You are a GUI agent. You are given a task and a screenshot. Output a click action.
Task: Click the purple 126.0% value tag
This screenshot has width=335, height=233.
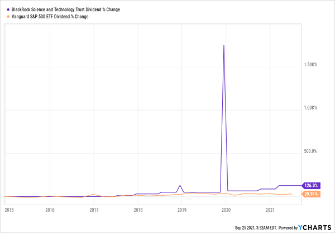[x=311, y=186]
